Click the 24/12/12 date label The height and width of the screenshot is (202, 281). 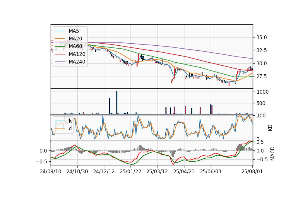[104, 172]
